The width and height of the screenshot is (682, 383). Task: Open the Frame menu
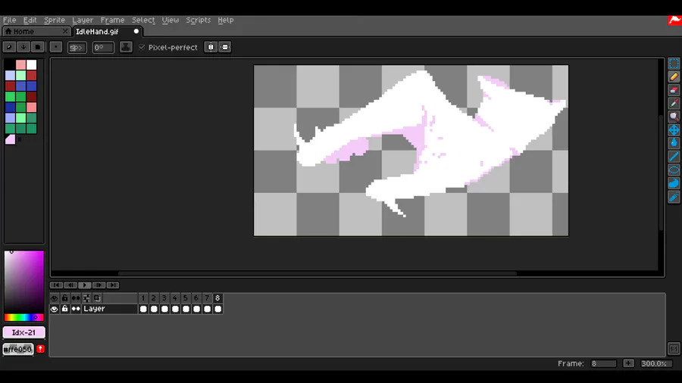click(112, 20)
